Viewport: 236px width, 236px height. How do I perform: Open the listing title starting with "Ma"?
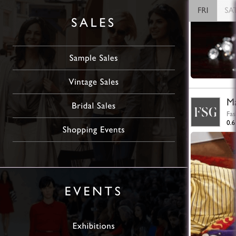[x=231, y=103]
